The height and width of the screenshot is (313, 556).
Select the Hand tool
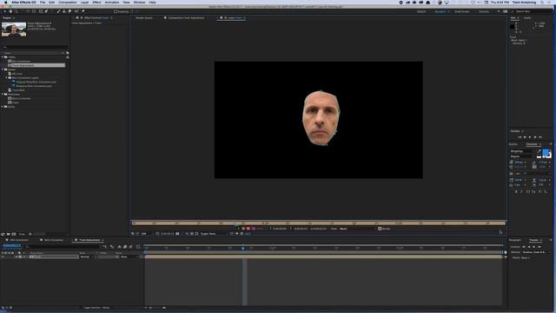pos(10,11)
